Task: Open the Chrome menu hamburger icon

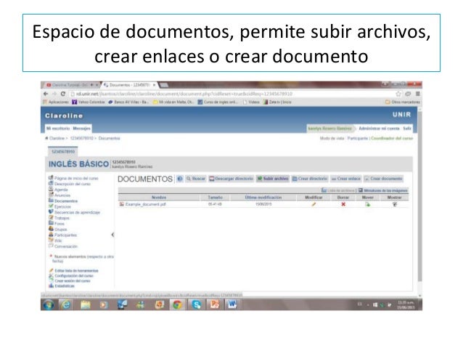Action: click(417, 94)
